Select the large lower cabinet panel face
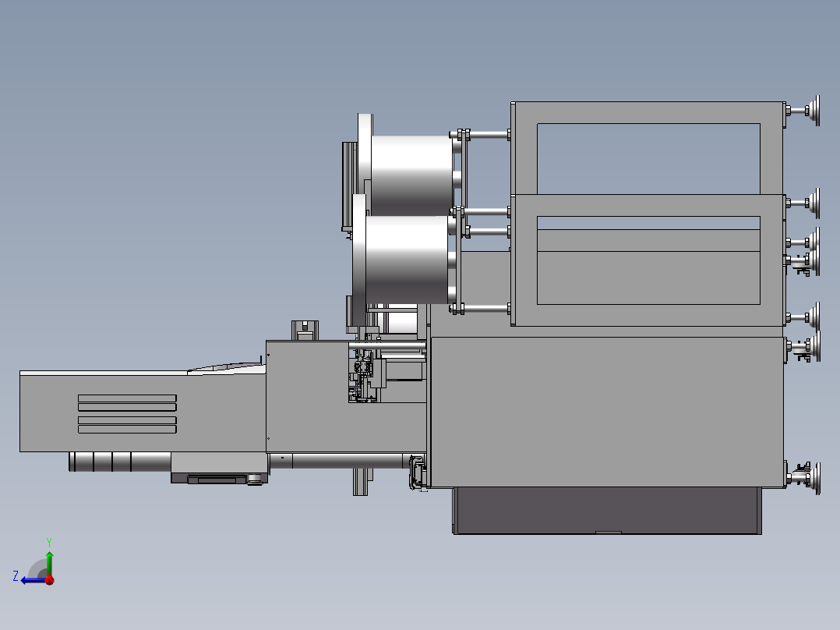 pos(607,412)
